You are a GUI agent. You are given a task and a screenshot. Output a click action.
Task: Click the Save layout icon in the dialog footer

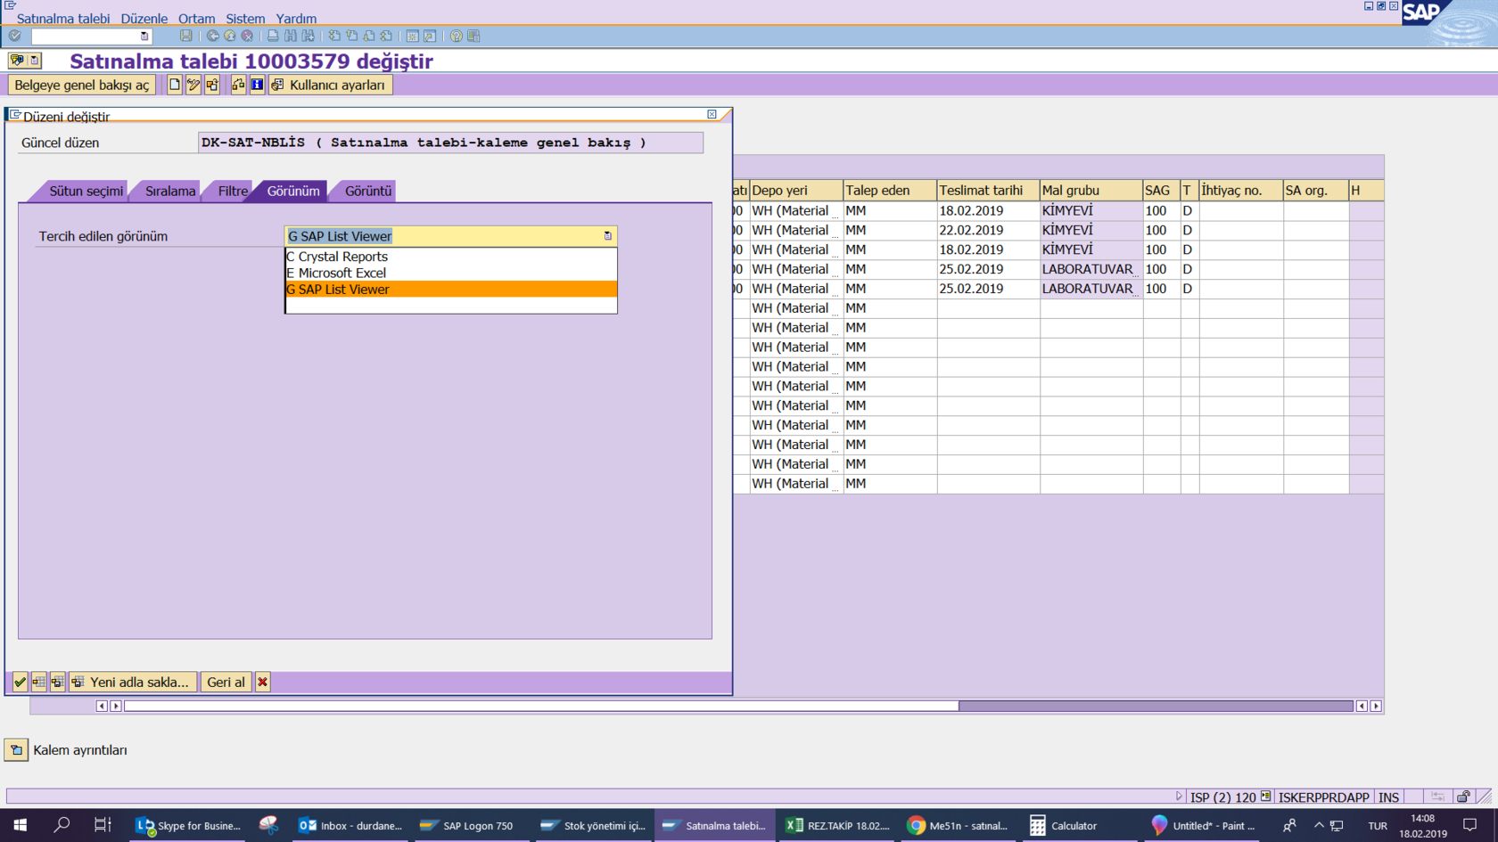(x=58, y=682)
